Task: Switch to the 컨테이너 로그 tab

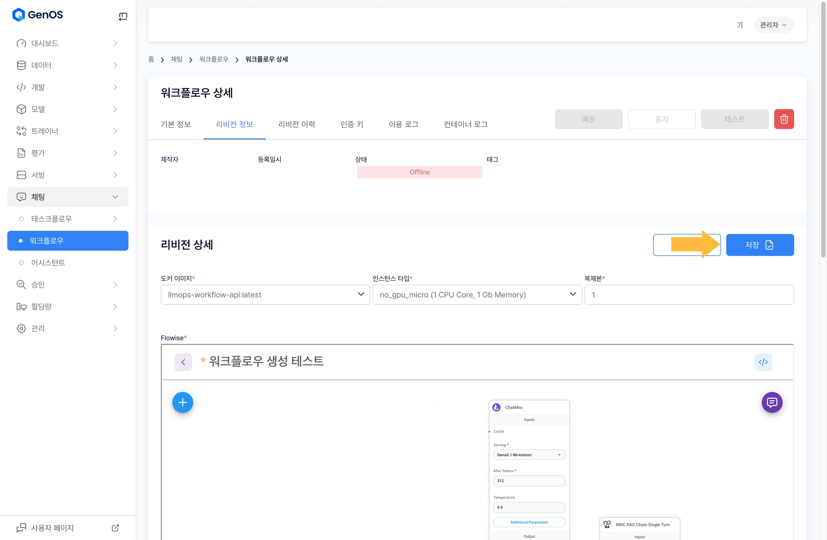Action: (x=466, y=124)
